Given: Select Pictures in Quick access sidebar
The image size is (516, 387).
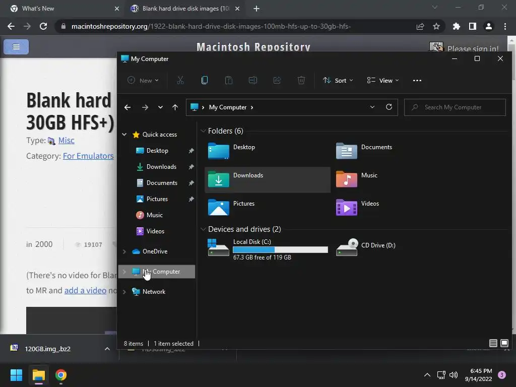Looking at the screenshot, I should pos(157,199).
